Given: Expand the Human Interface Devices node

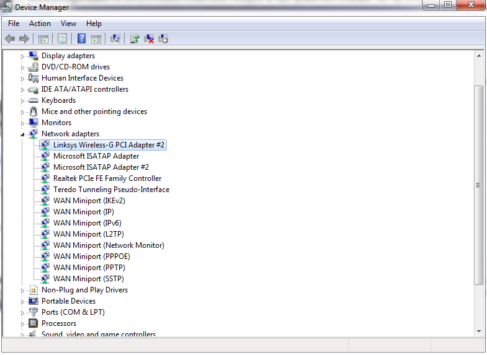Looking at the screenshot, I should click(x=22, y=79).
